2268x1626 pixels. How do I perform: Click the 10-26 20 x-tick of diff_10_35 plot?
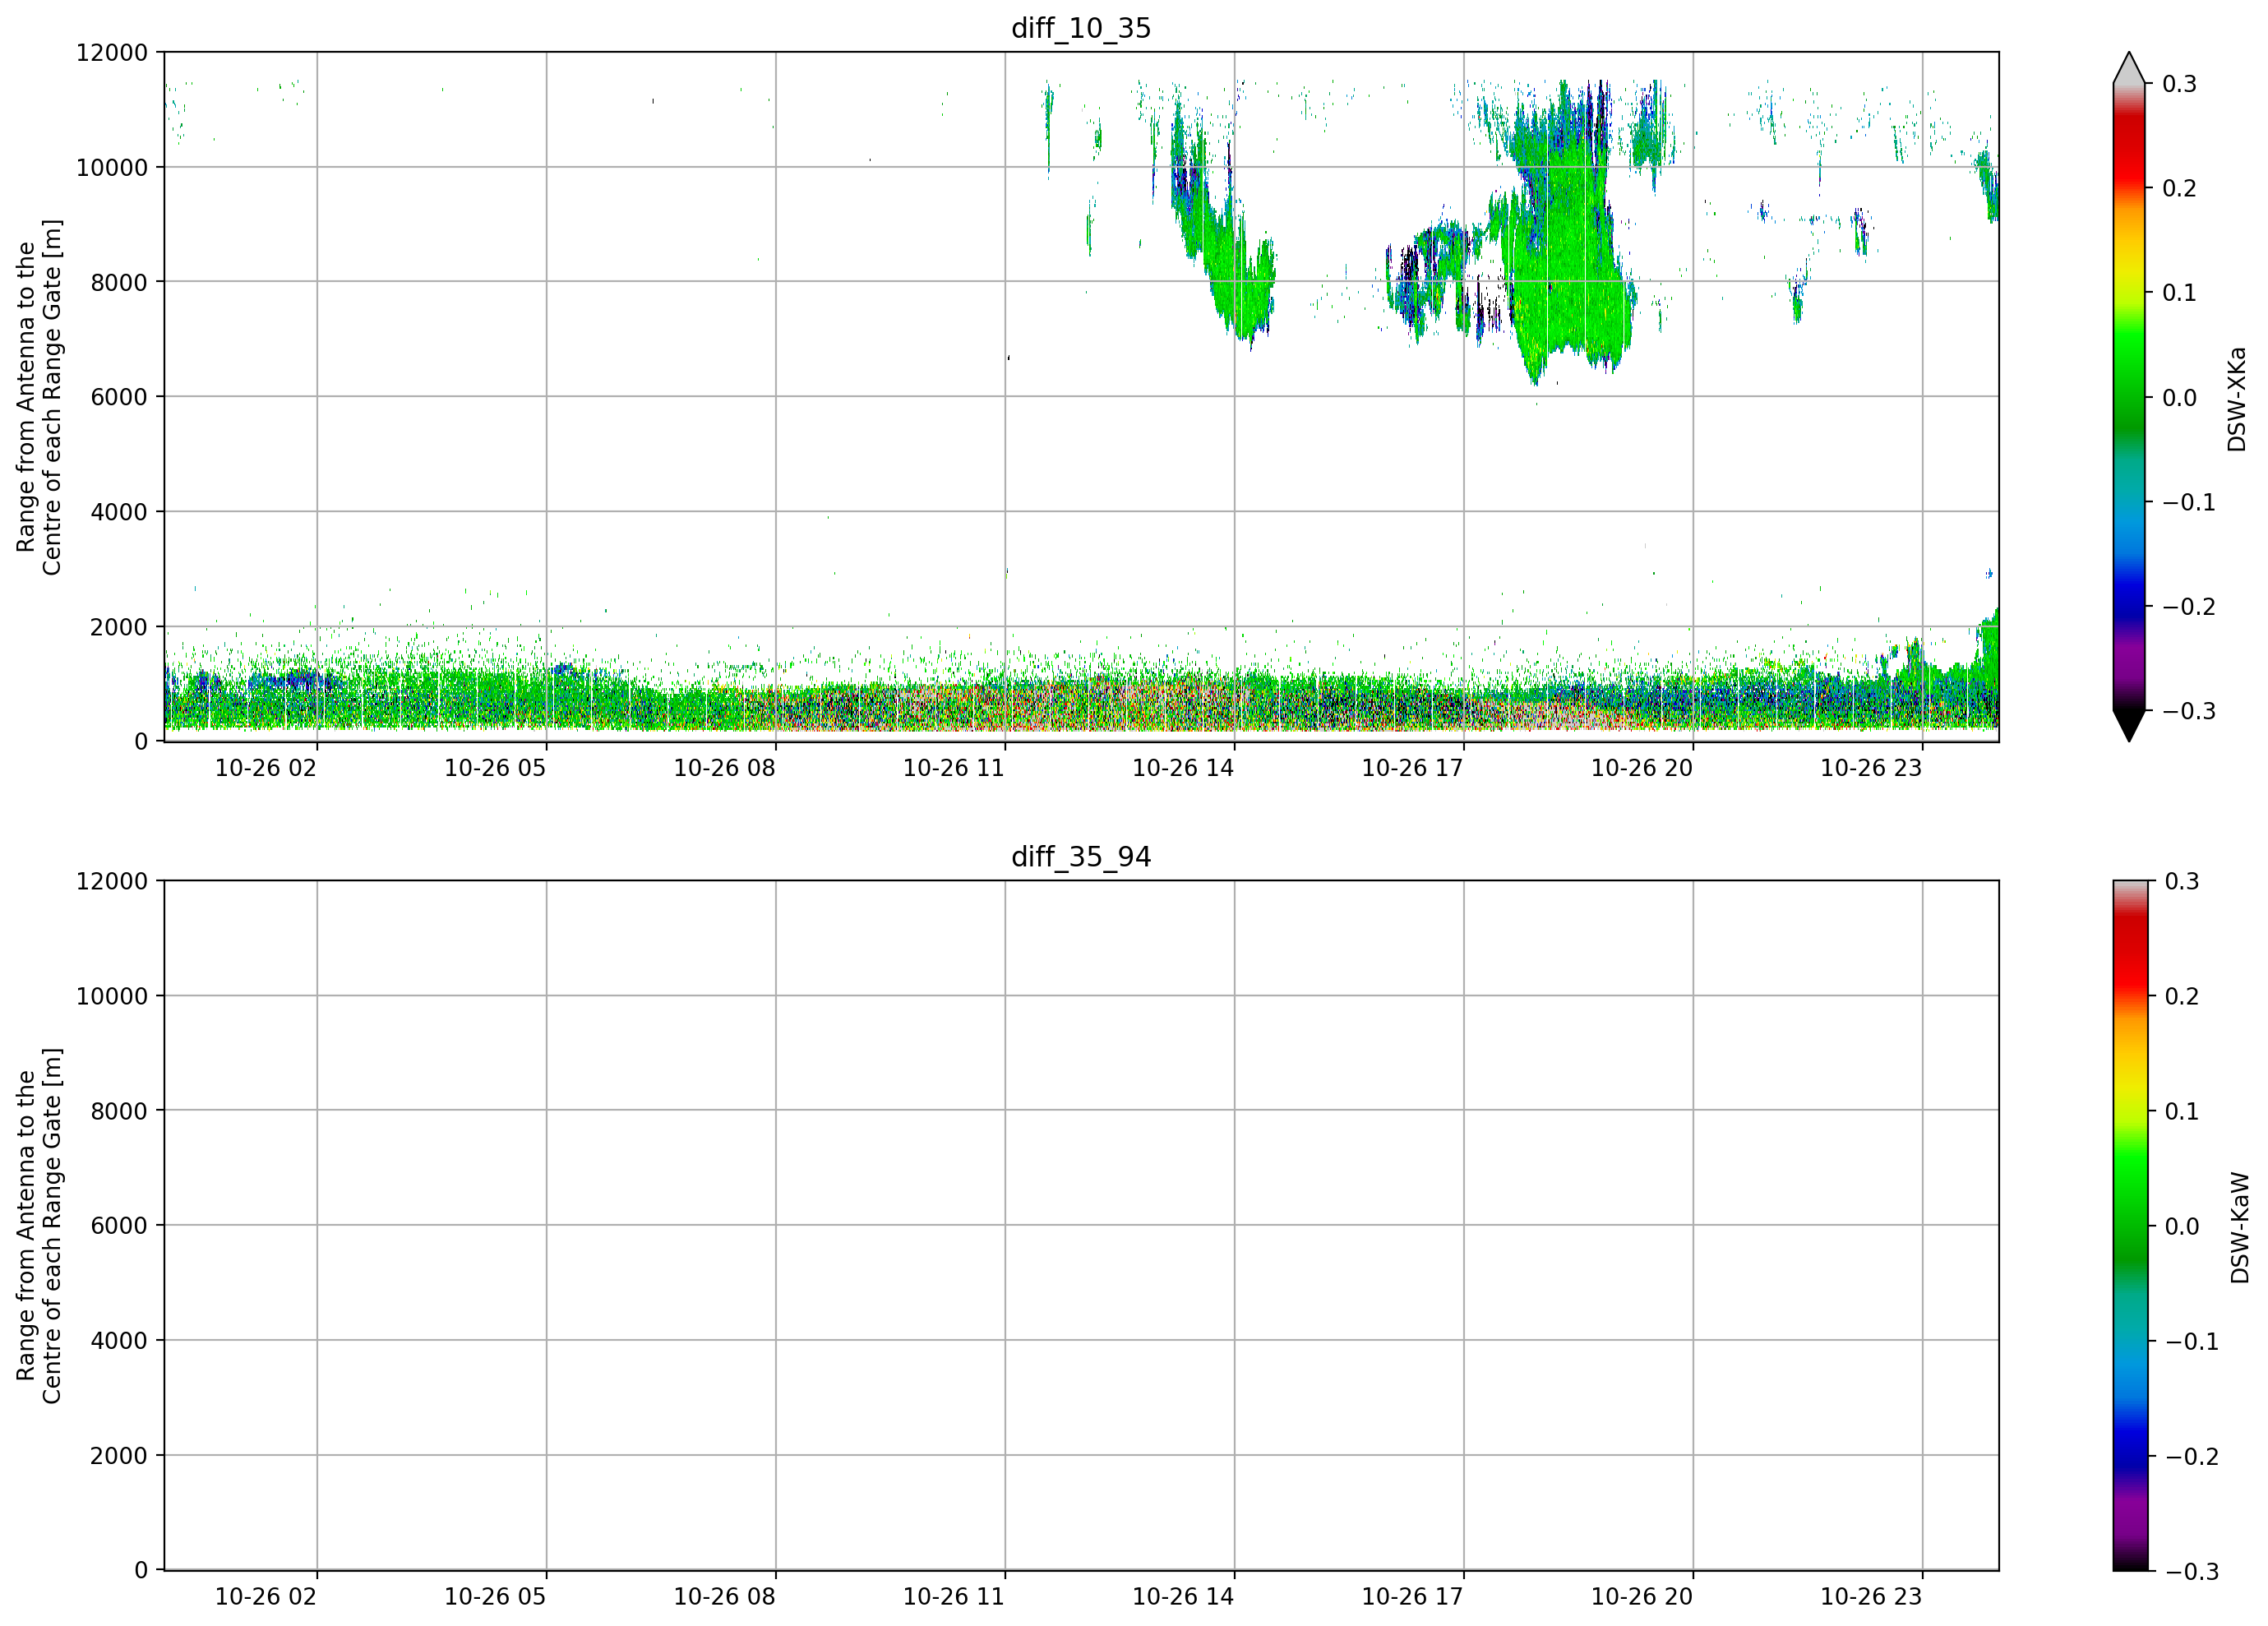[1642, 768]
